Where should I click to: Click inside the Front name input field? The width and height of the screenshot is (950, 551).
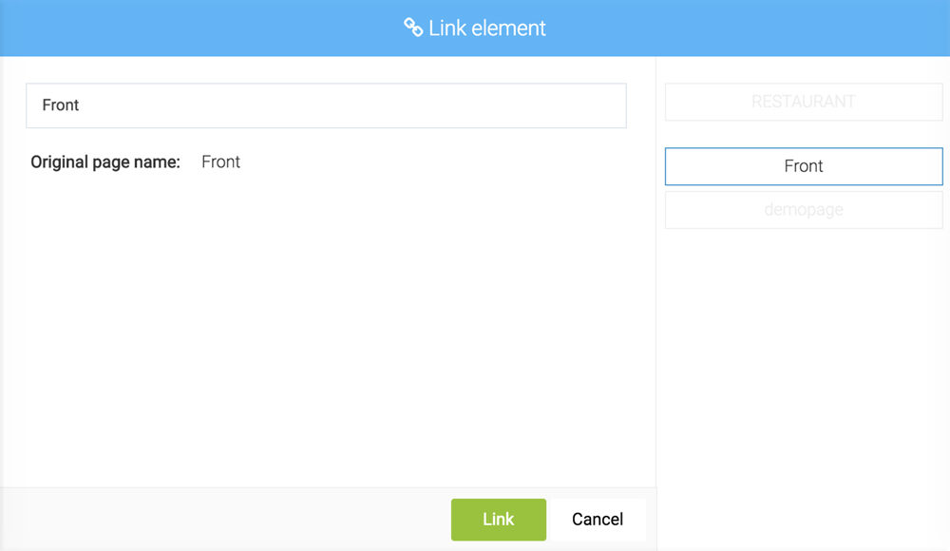pyautogui.click(x=326, y=104)
